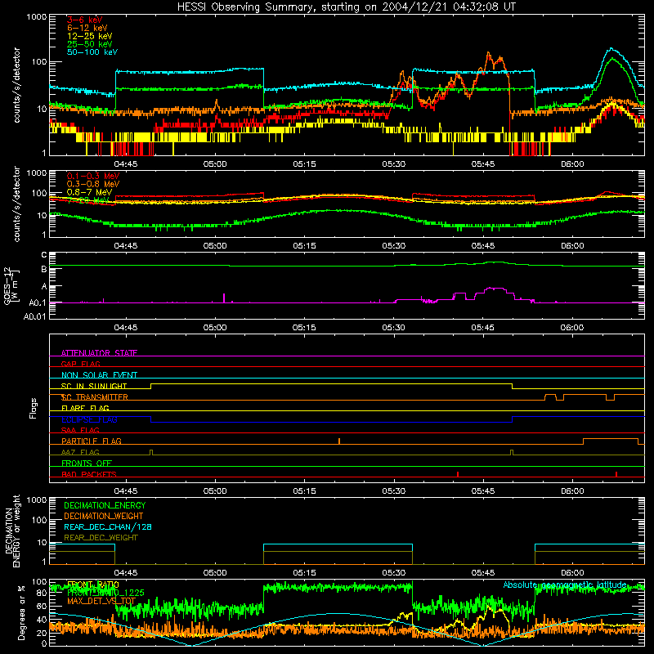Image resolution: width=654 pixels, height=654 pixels.
Task: Select the red 3-6 keV legend entry
Action: click(x=85, y=20)
